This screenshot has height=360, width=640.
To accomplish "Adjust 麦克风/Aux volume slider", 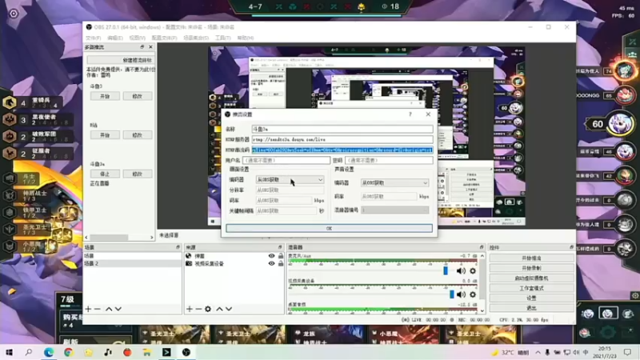I will coord(446,270).
